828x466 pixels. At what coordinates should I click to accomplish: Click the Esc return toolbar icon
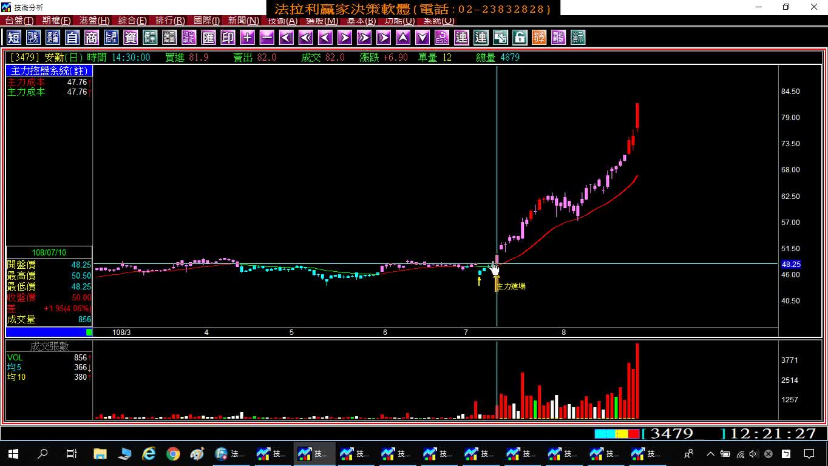click(441, 38)
